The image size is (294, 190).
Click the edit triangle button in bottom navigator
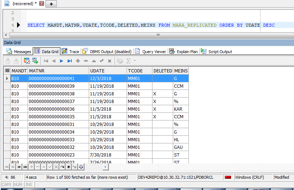tap(44, 167)
